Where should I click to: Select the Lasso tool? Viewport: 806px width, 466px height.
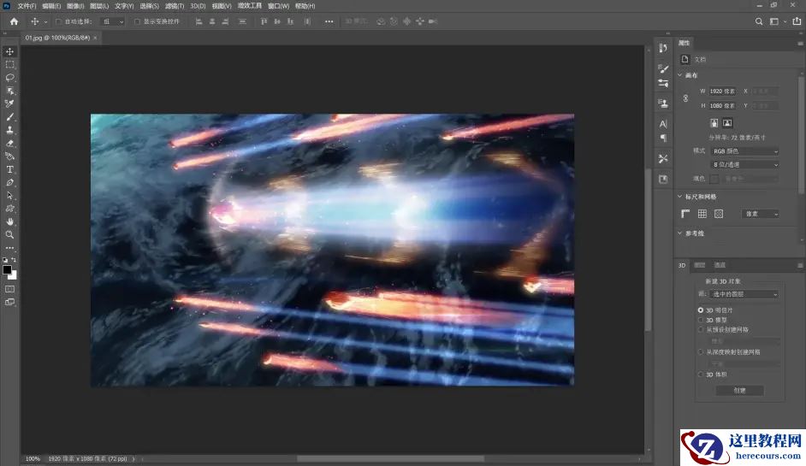[x=10, y=77]
